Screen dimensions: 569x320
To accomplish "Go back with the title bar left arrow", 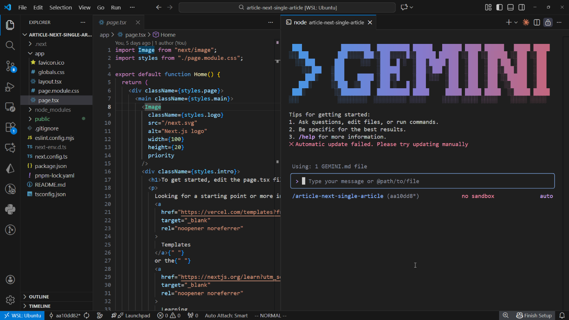I will point(159,7).
